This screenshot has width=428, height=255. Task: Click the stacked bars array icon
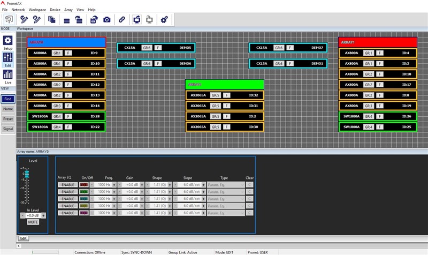66,20
